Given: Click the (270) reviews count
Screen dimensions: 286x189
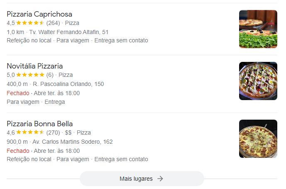Looking at the screenshot, I should tap(53, 133).
